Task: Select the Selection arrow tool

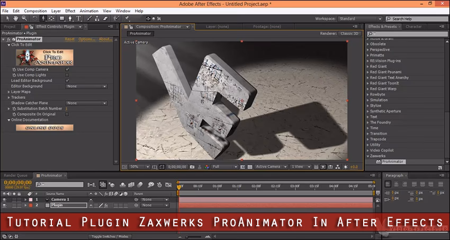Action: 8,19
